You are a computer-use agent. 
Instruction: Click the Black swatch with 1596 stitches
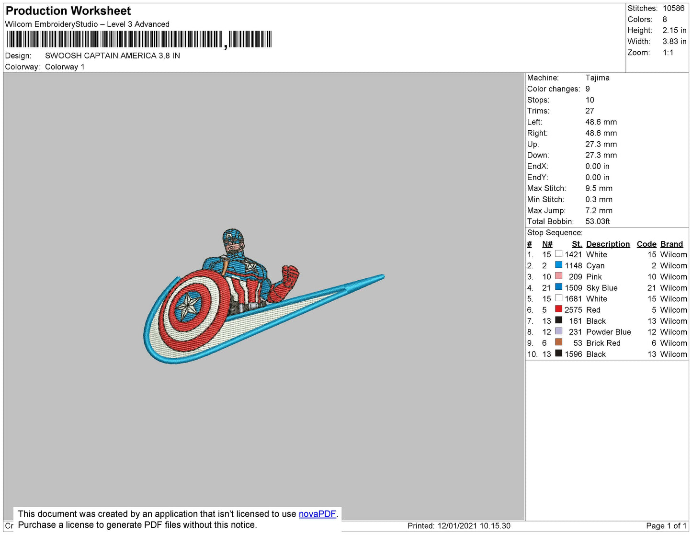(x=558, y=353)
